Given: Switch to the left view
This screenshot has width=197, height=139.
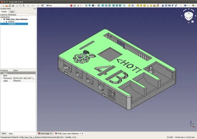Looking at the screenshot, I should 120,6.
